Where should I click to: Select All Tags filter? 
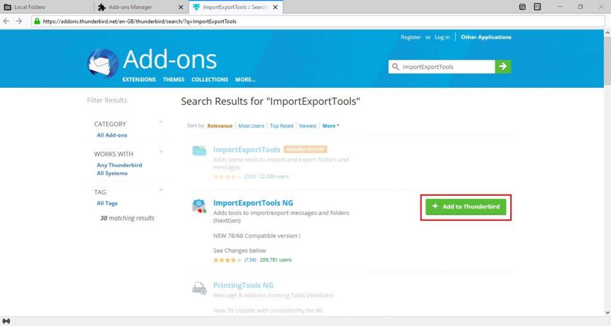tap(107, 203)
